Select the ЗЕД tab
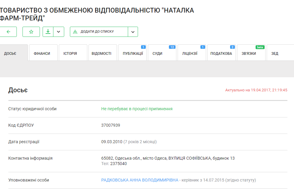Screen dimensions: 294x189 pyautogui.click(x=275, y=54)
